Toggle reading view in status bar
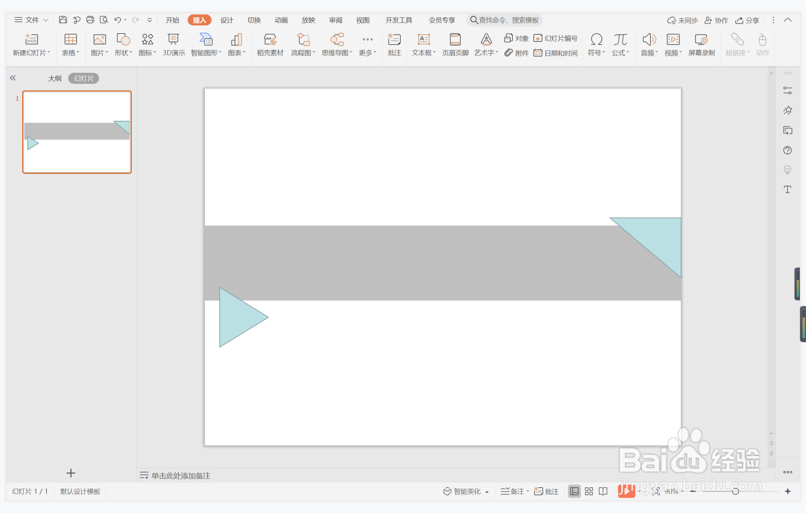This screenshot has width=806, height=513. [x=603, y=491]
